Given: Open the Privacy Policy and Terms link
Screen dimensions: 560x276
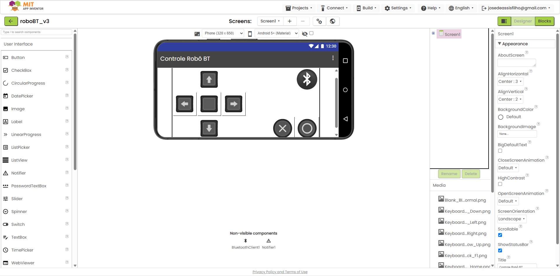Looking at the screenshot, I should (x=280, y=272).
